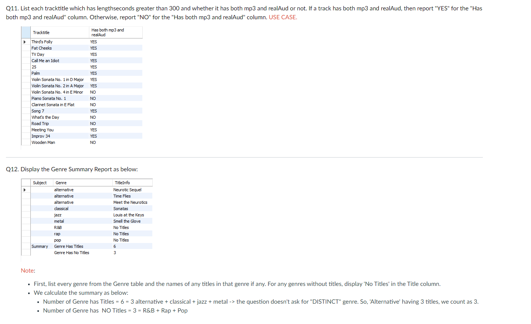The image size is (531, 324).
Task: Select the cell containing Meet the Neurotics
Action: point(130,202)
